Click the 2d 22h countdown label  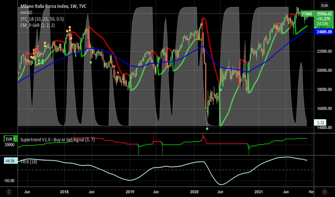pyautogui.click(x=322, y=23)
